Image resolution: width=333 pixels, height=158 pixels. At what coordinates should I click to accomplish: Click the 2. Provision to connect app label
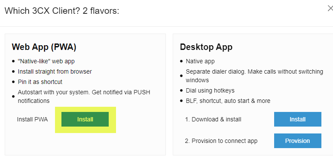(221, 141)
